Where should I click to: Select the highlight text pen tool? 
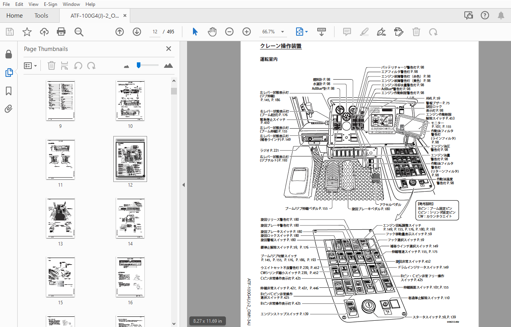(x=364, y=32)
